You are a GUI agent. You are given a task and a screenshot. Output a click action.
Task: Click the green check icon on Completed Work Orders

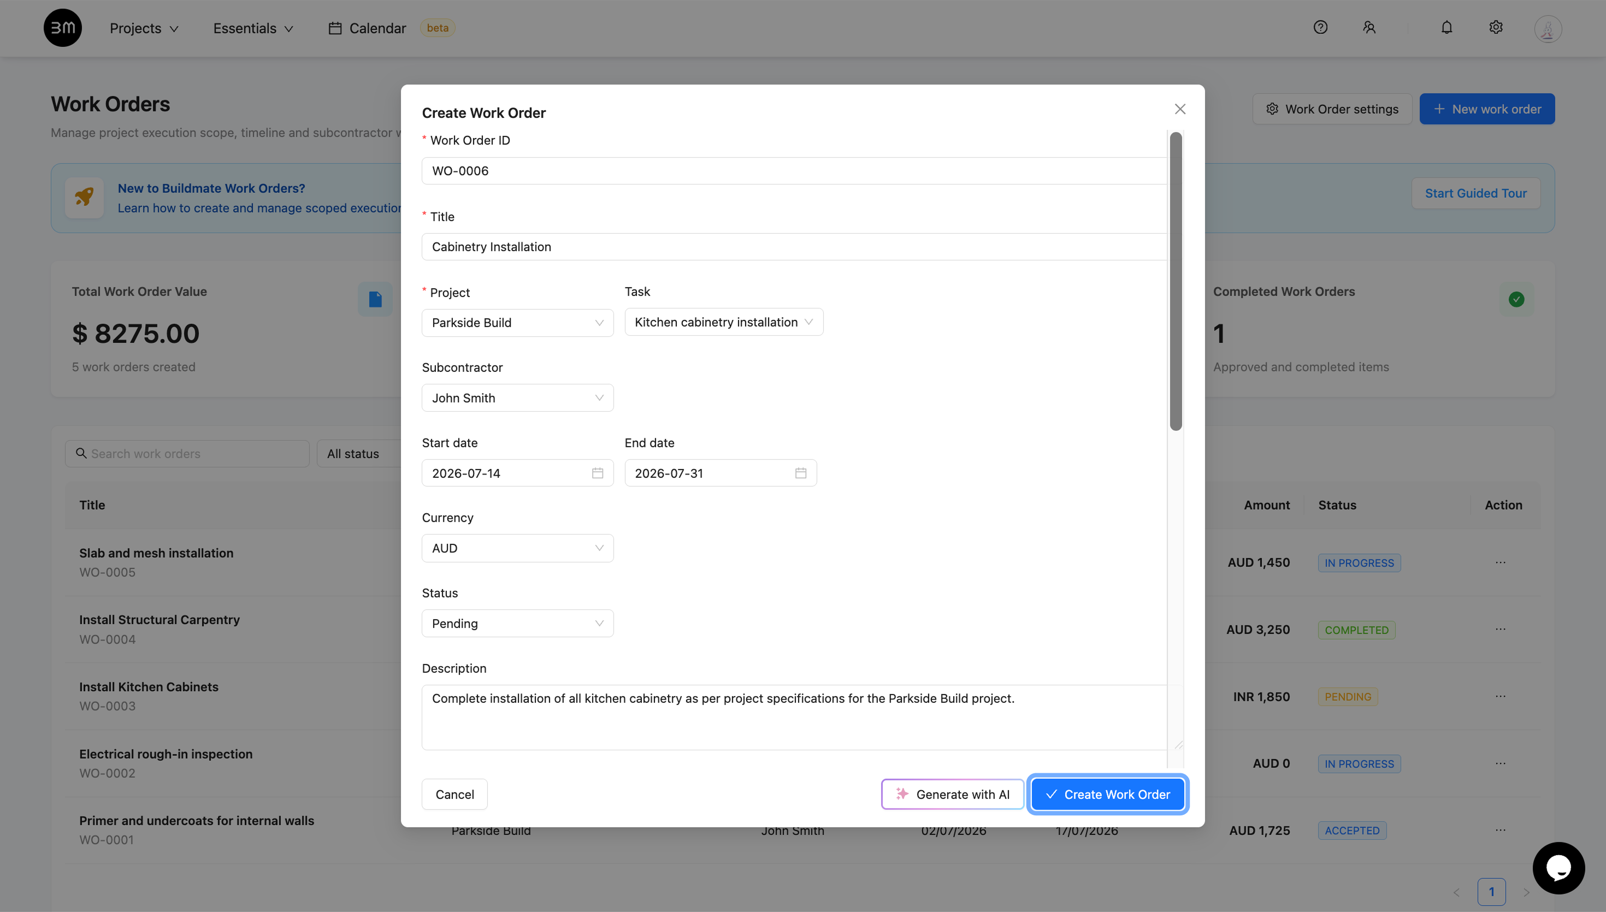(x=1516, y=299)
